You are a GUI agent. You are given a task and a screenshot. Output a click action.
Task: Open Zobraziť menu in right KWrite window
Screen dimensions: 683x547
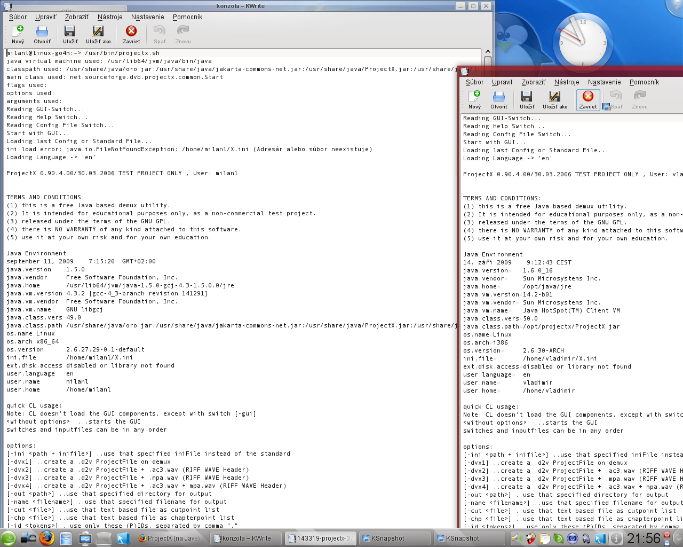[534, 82]
